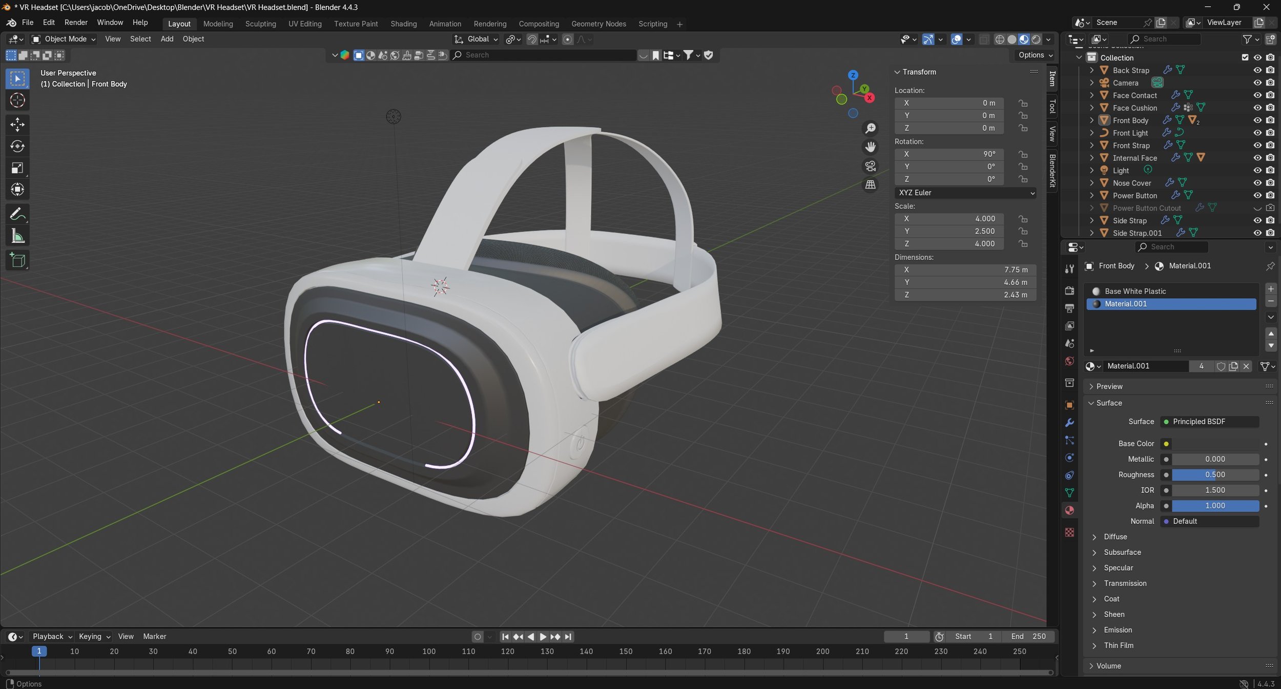Select the Annotate tool
This screenshot has width=1281, height=689.
17,214
